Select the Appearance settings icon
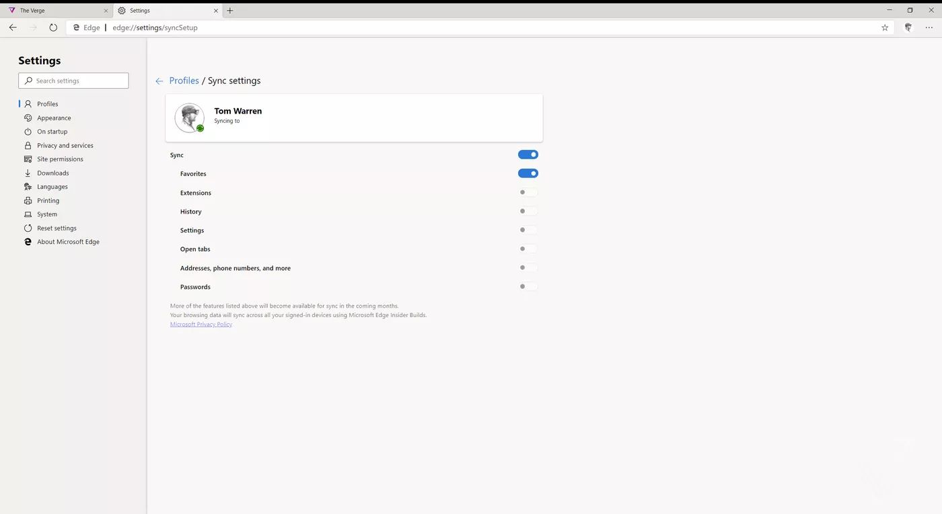 (28, 118)
